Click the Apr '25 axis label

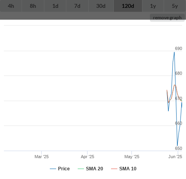(x=88, y=157)
